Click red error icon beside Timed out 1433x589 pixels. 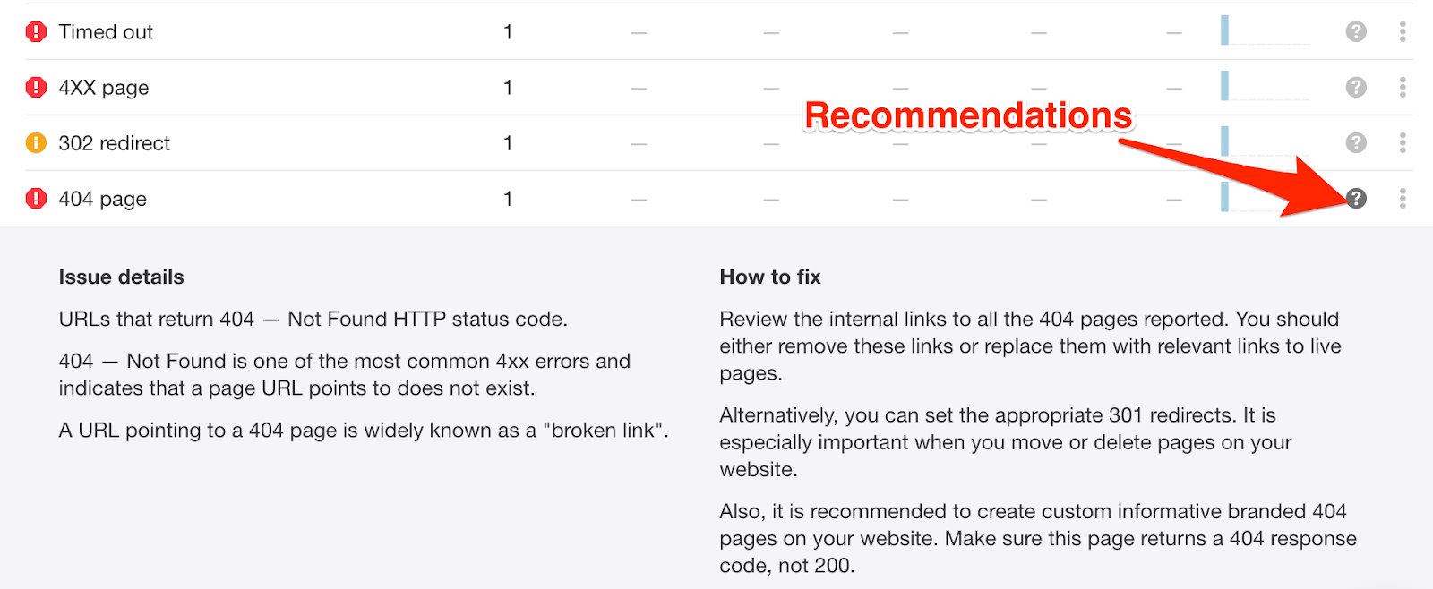coord(36,32)
